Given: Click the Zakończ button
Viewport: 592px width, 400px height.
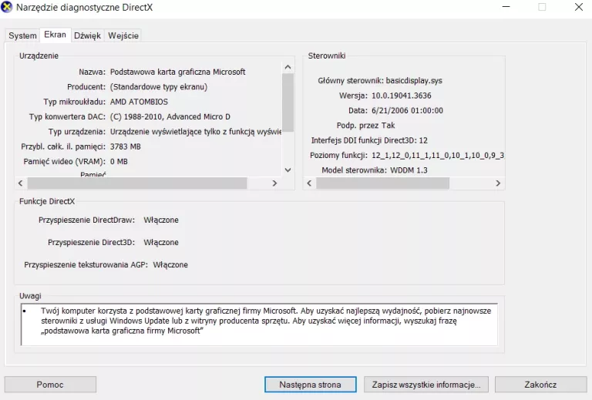Looking at the screenshot, I should 540,385.
